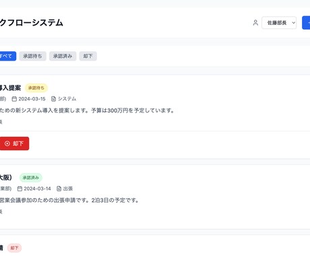Select the 承認済み filter tab
Viewport: 310px width, 256px height.
(x=63, y=56)
